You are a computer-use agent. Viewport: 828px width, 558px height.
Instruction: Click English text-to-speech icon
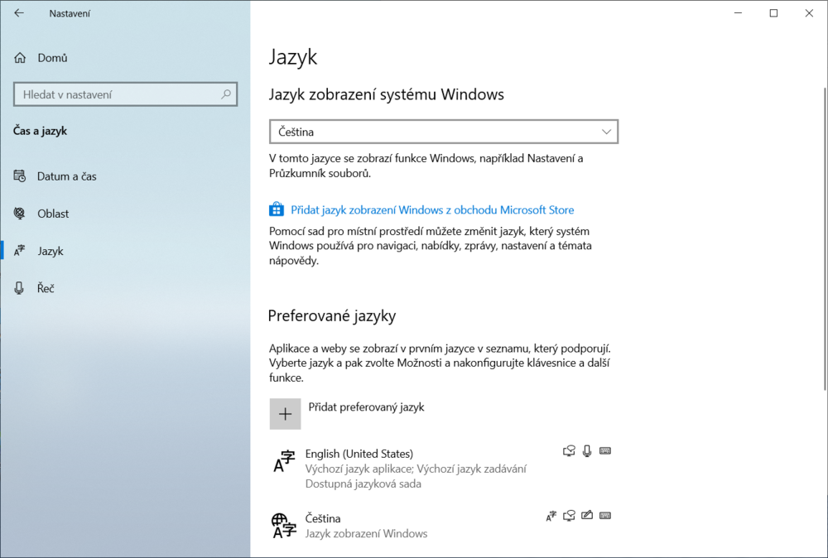pos(569,451)
